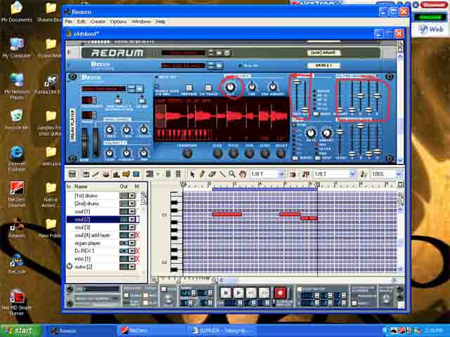Select the eraser tool
This screenshot has height=337, width=450.
coord(212,174)
